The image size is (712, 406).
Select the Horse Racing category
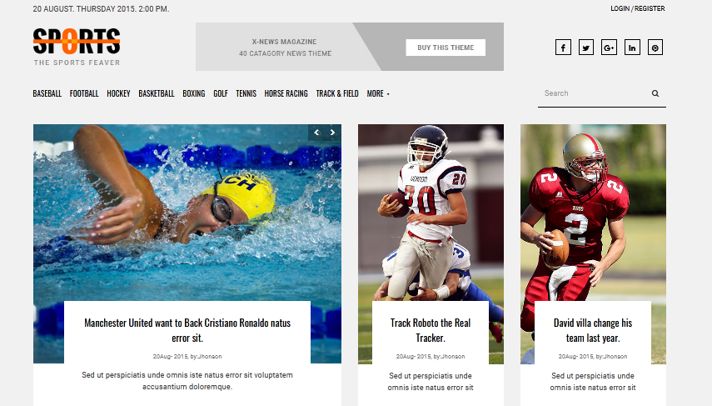click(x=286, y=93)
